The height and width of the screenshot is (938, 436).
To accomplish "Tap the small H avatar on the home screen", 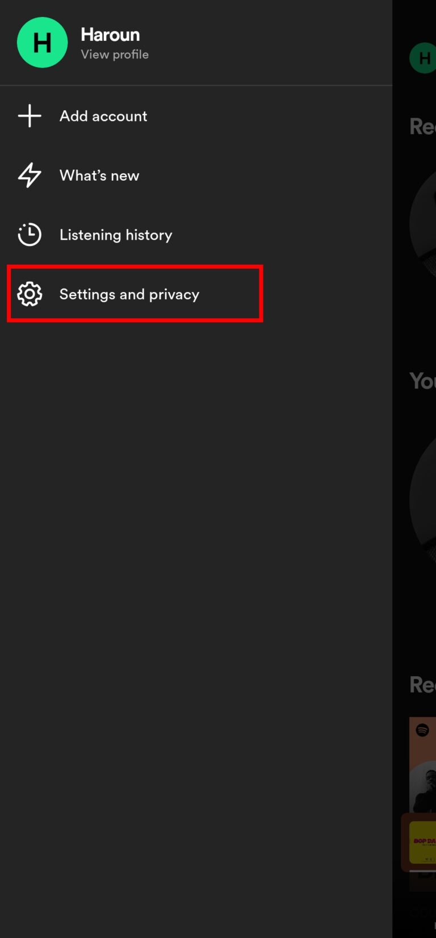I will click(x=423, y=57).
